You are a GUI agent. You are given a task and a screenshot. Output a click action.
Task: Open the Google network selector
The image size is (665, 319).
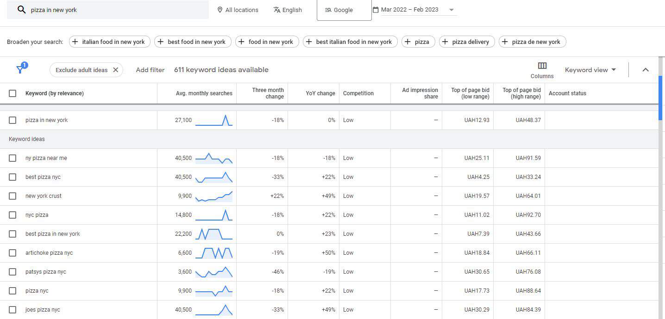tap(344, 9)
